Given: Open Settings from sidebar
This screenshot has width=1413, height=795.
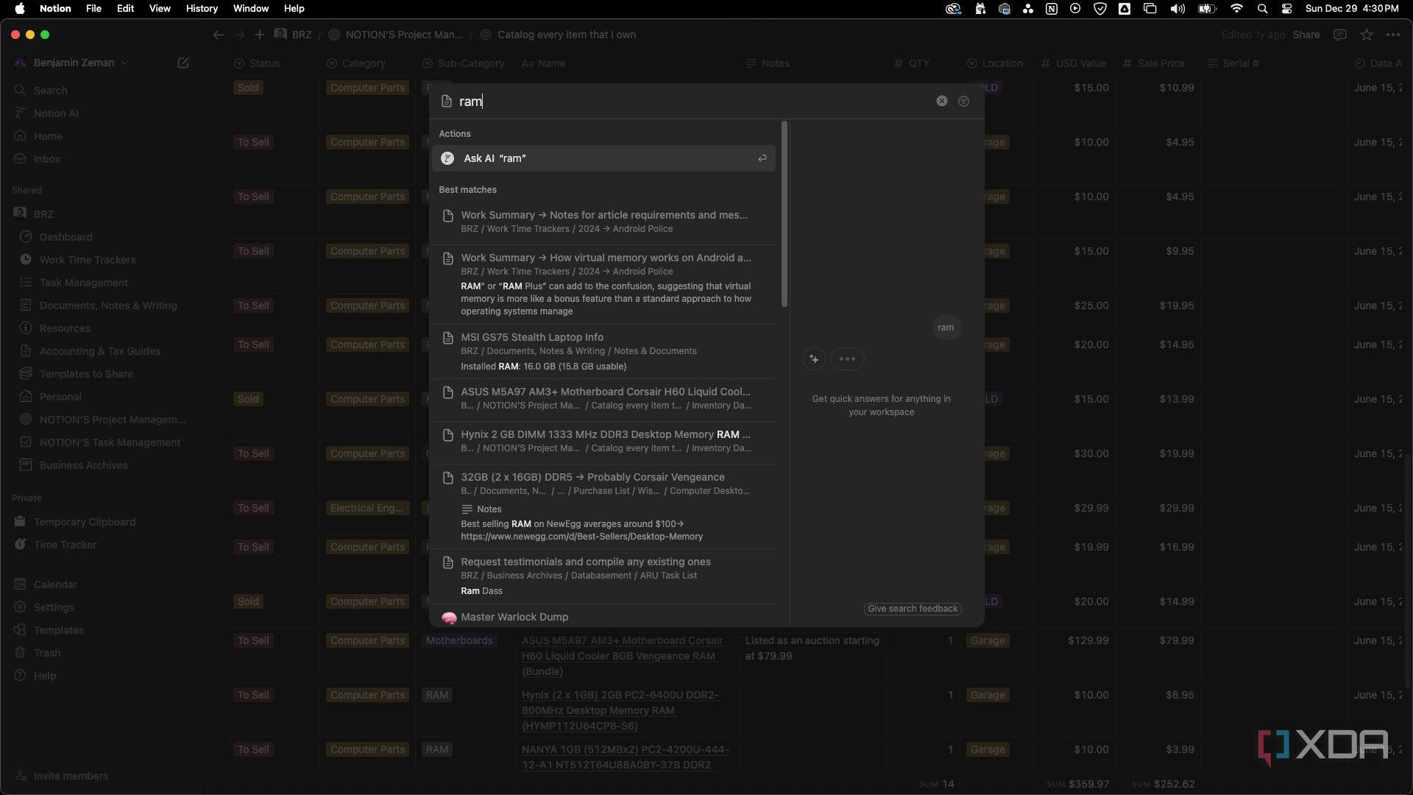Looking at the screenshot, I should coord(54,607).
